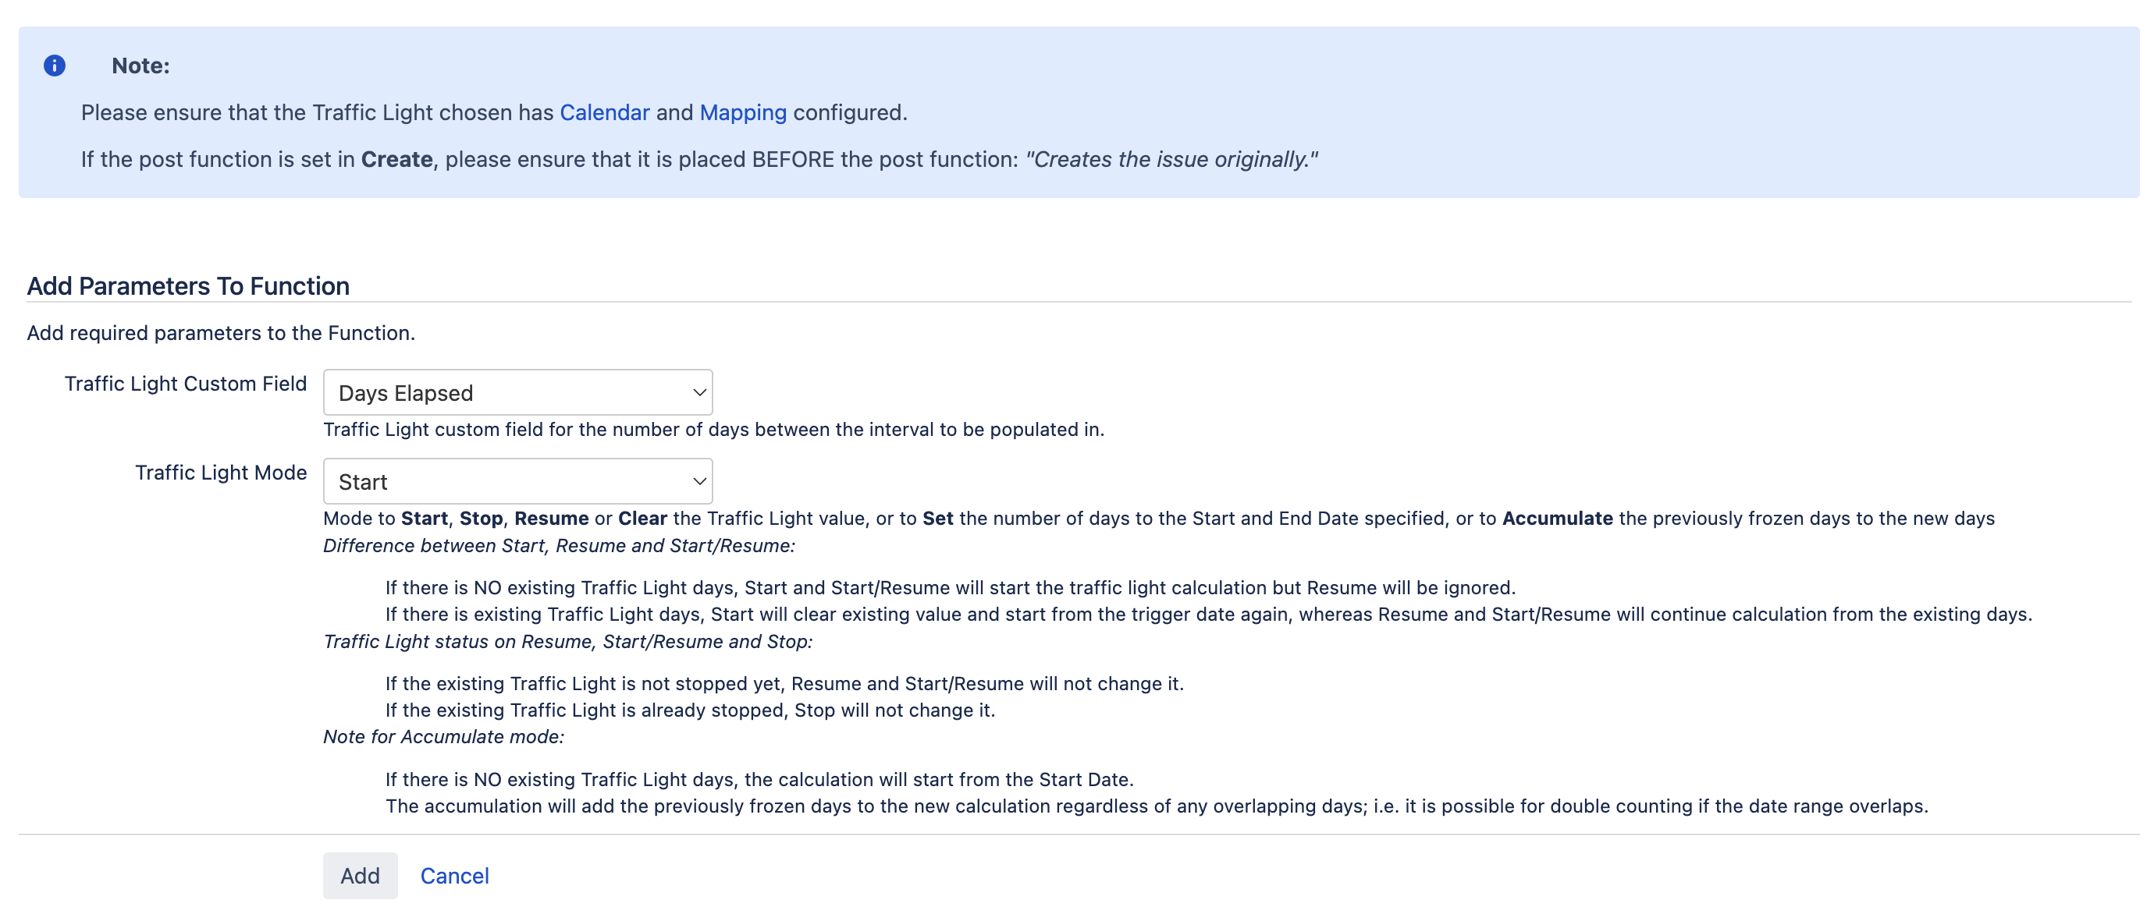Click the blue info icon beside Note

[55, 66]
